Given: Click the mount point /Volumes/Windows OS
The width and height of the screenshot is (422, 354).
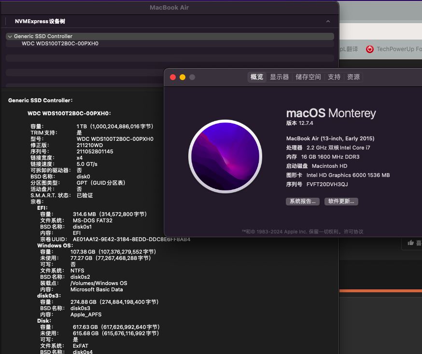Looking at the screenshot, I should click(x=99, y=283).
